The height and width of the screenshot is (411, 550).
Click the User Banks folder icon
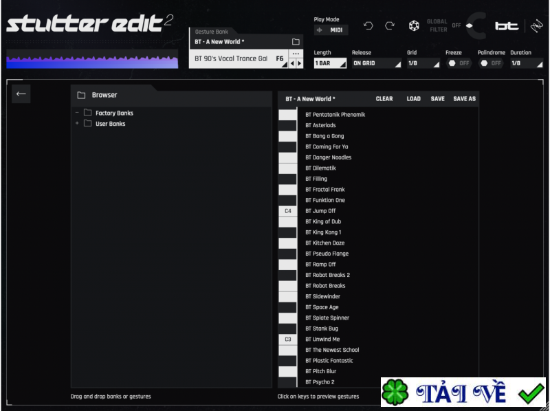pos(88,124)
